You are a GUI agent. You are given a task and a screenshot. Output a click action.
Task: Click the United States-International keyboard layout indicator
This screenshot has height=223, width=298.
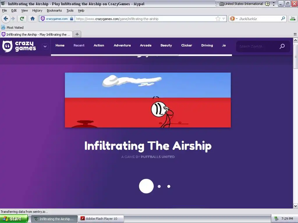241,4
